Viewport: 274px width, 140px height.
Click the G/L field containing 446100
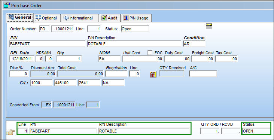point(66,83)
